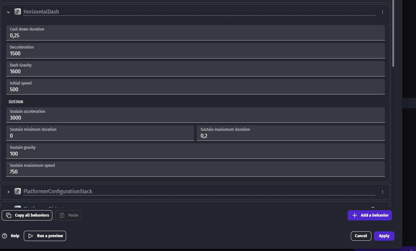This screenshot has width=416, height=251.
Task: Edit the Decceleration value field
Action: click(x=195, y=51)
